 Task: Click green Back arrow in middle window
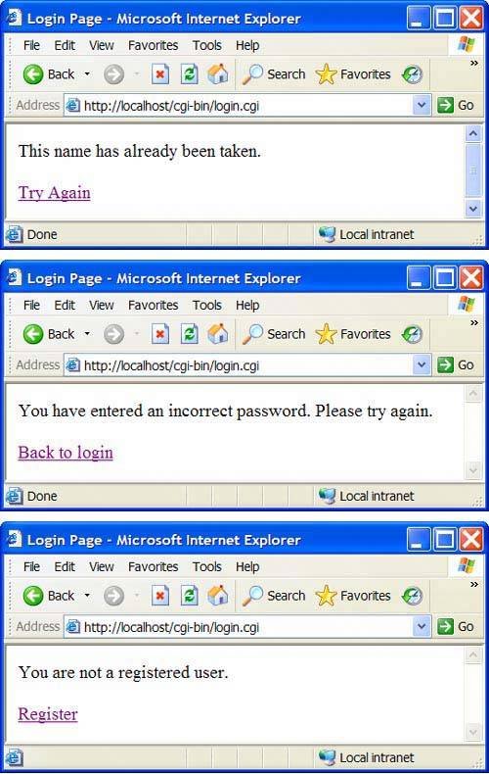[33, 334]
